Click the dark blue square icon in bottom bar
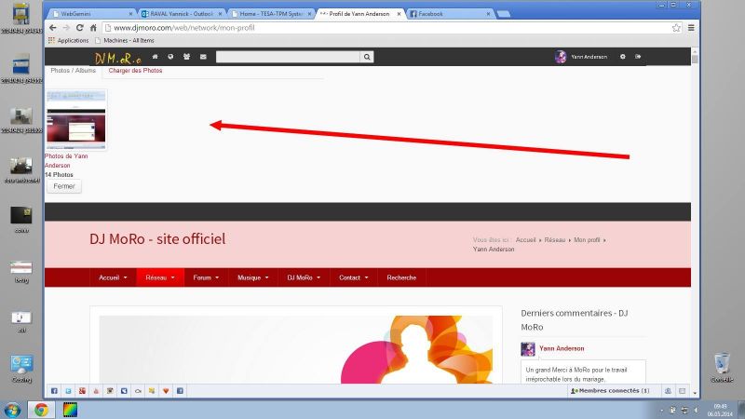 124,391
